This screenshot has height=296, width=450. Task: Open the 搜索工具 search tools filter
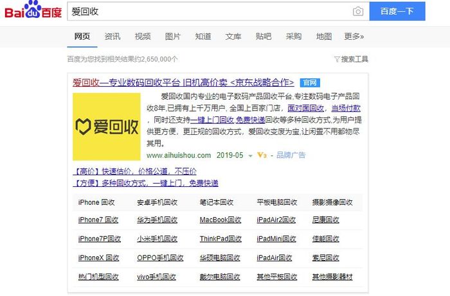[x=351, y=59]
